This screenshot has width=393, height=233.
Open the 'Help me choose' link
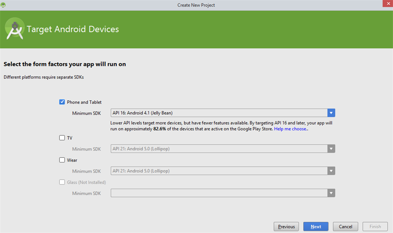290,129
